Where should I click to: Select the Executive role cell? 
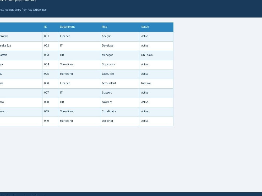[119, 74]
